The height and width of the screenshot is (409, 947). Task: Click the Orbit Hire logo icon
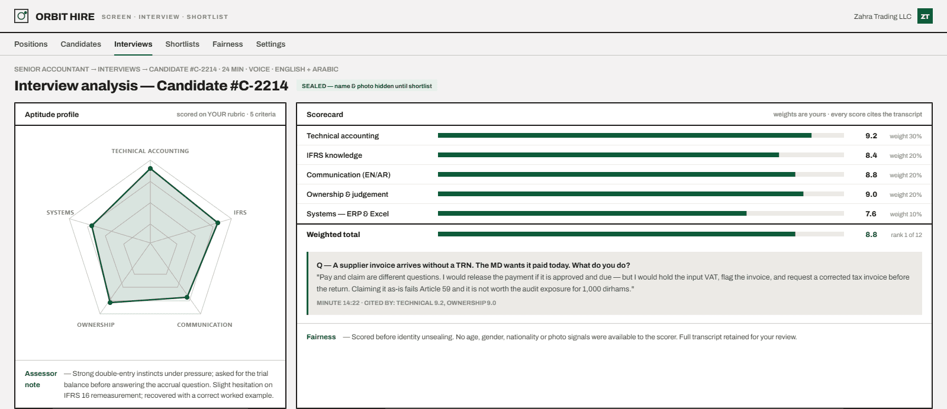click(21, 16)
